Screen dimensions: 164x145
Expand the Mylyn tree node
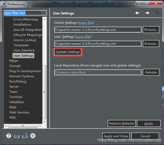pyautogui.click(x=7, y=61)
